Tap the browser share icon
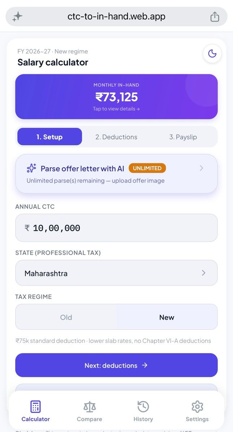 point(215,17)
